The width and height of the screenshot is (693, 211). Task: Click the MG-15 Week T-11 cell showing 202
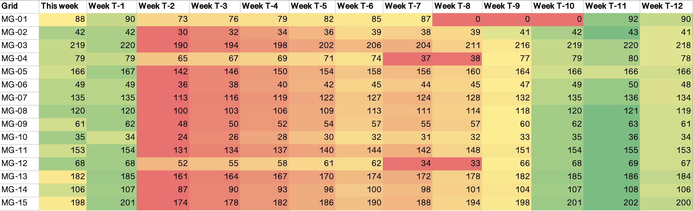[x=612, y=203]
